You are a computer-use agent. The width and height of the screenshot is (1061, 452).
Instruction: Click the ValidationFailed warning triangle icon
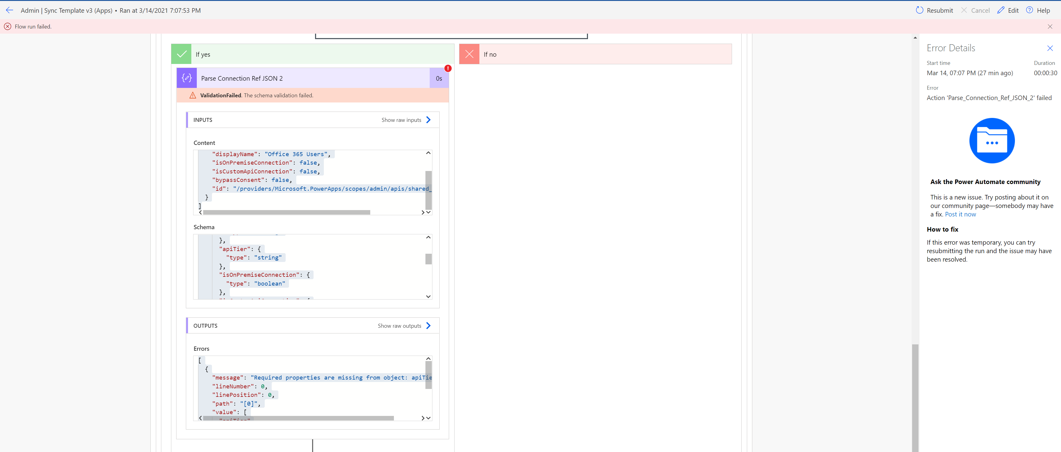[x=193, y=95]
